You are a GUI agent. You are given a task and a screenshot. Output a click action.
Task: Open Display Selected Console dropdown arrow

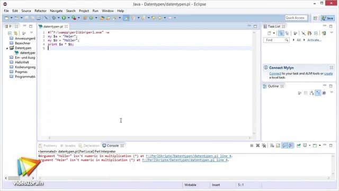(x=309, y=145)
